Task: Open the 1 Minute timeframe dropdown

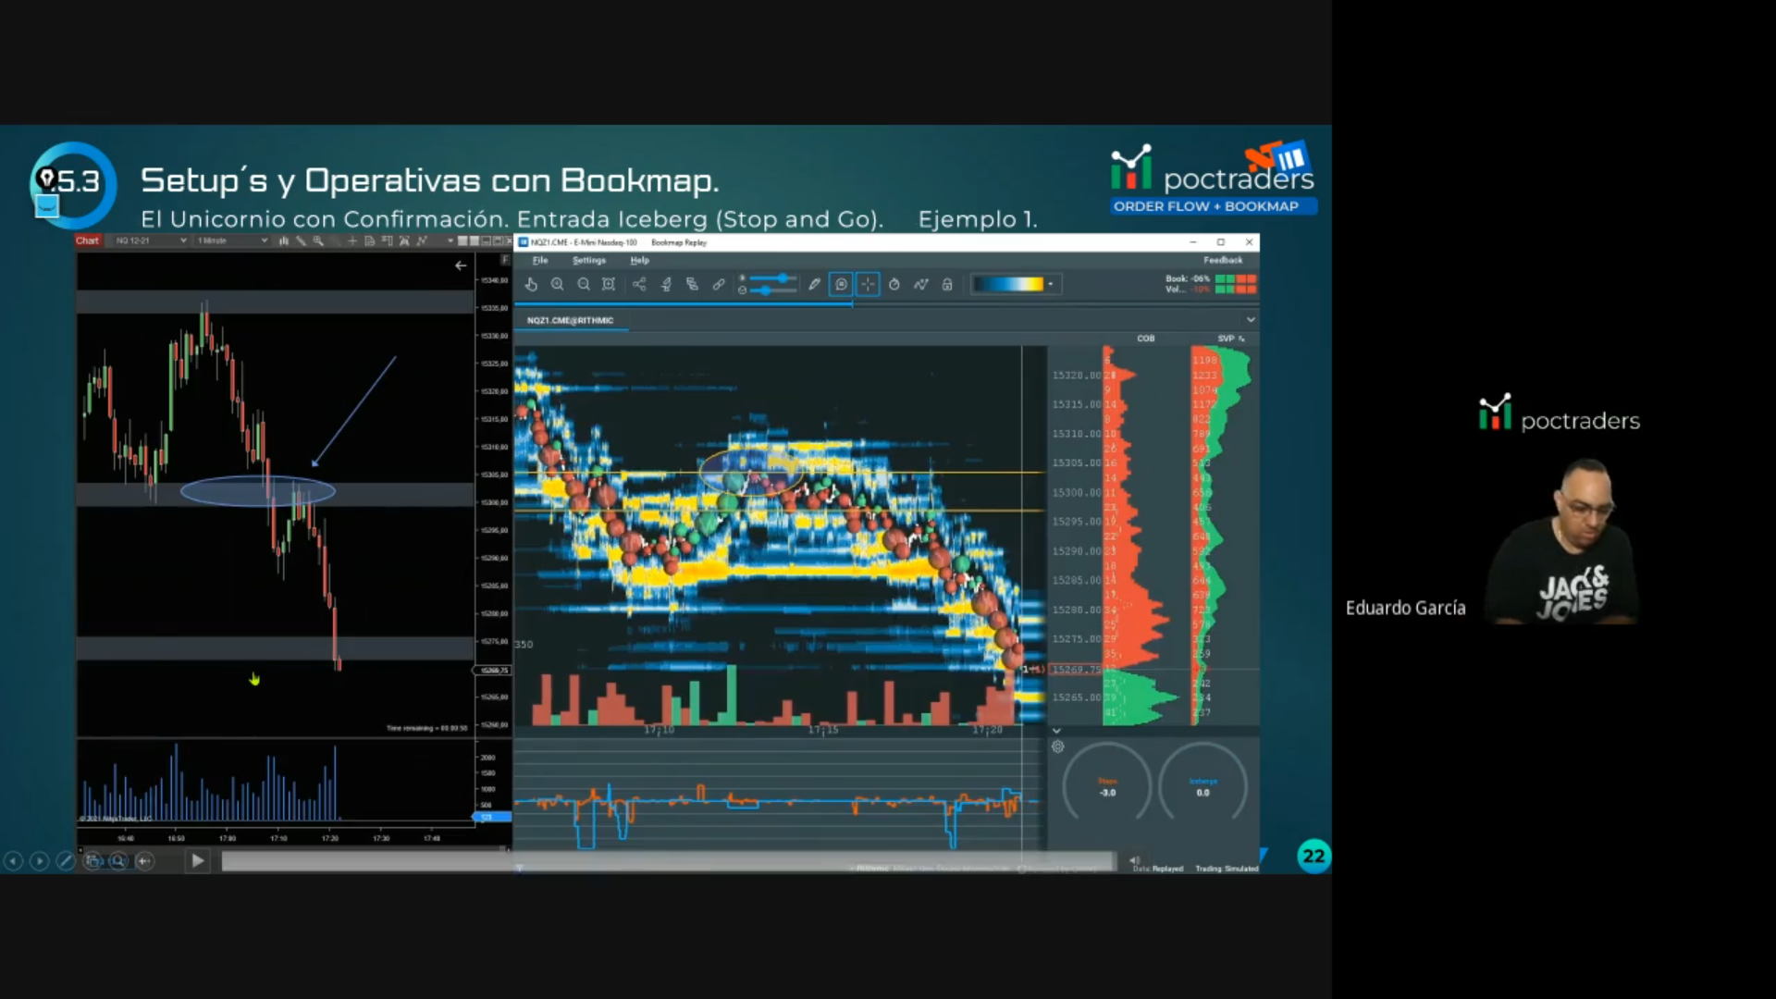Action: click(231, 240)
